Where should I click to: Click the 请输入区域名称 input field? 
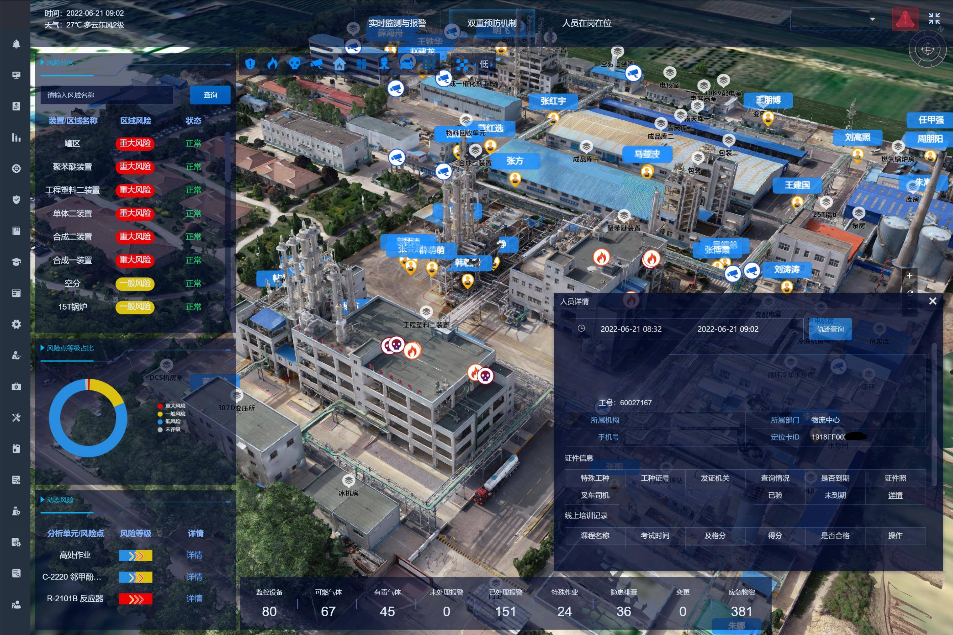tap(107, 95)
